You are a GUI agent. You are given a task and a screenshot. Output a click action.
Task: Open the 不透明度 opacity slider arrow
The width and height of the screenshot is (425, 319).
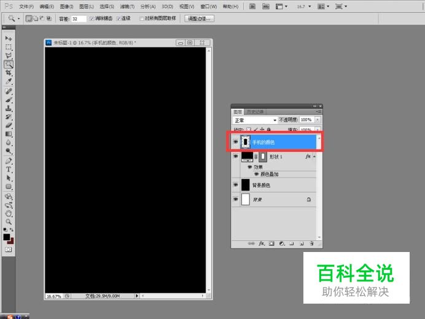click(x=318, y=120)
